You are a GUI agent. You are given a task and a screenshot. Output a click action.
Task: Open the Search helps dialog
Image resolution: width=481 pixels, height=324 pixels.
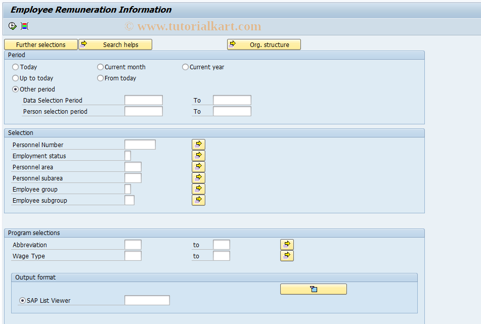click(115, 44)
